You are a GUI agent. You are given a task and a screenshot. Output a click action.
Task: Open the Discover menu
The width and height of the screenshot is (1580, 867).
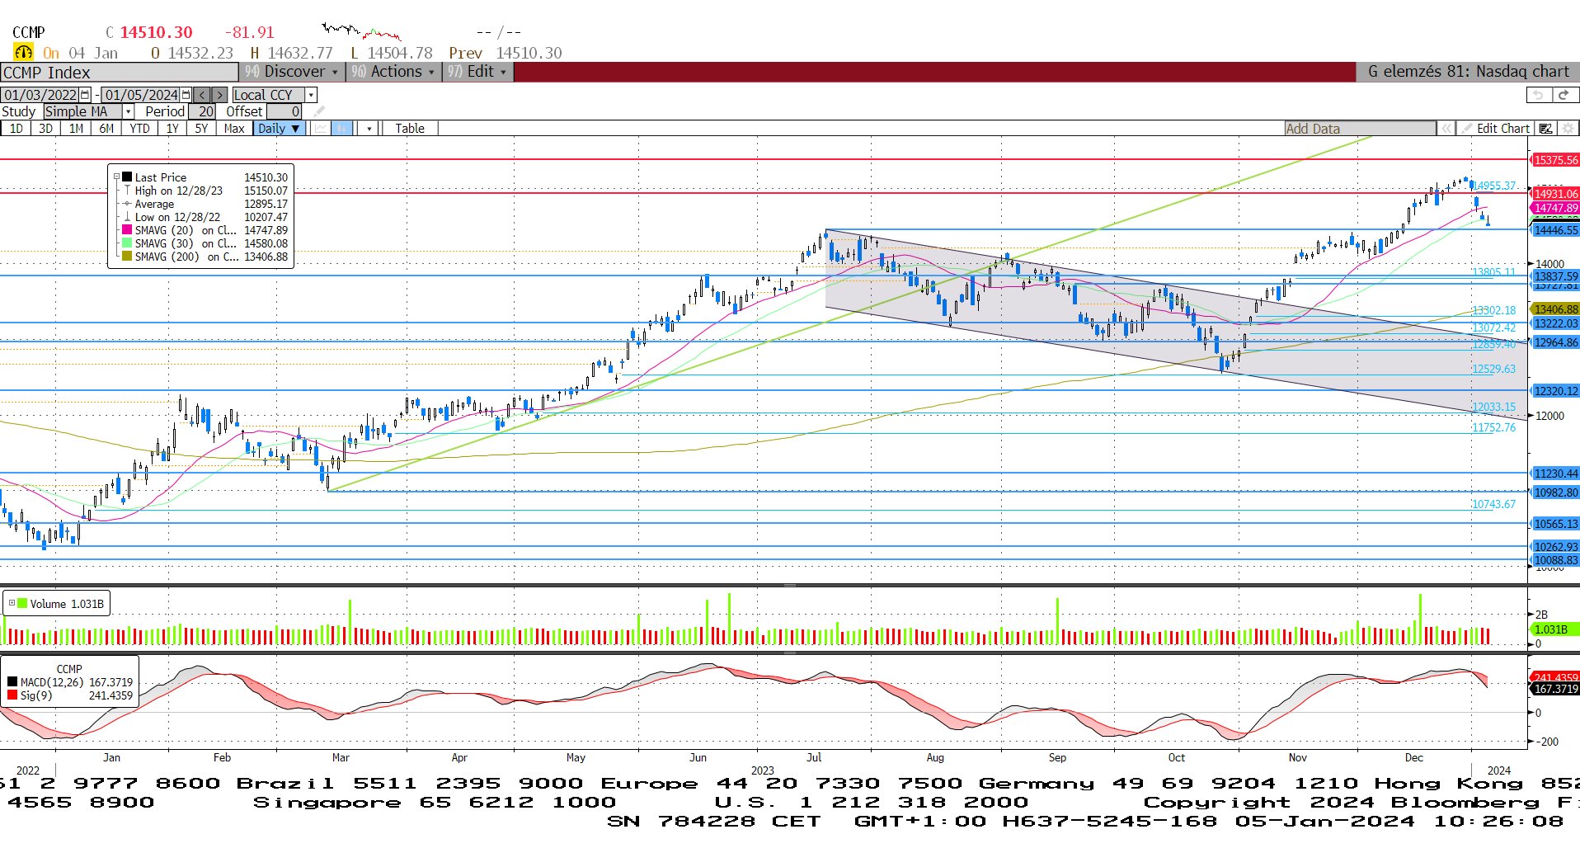292,72
